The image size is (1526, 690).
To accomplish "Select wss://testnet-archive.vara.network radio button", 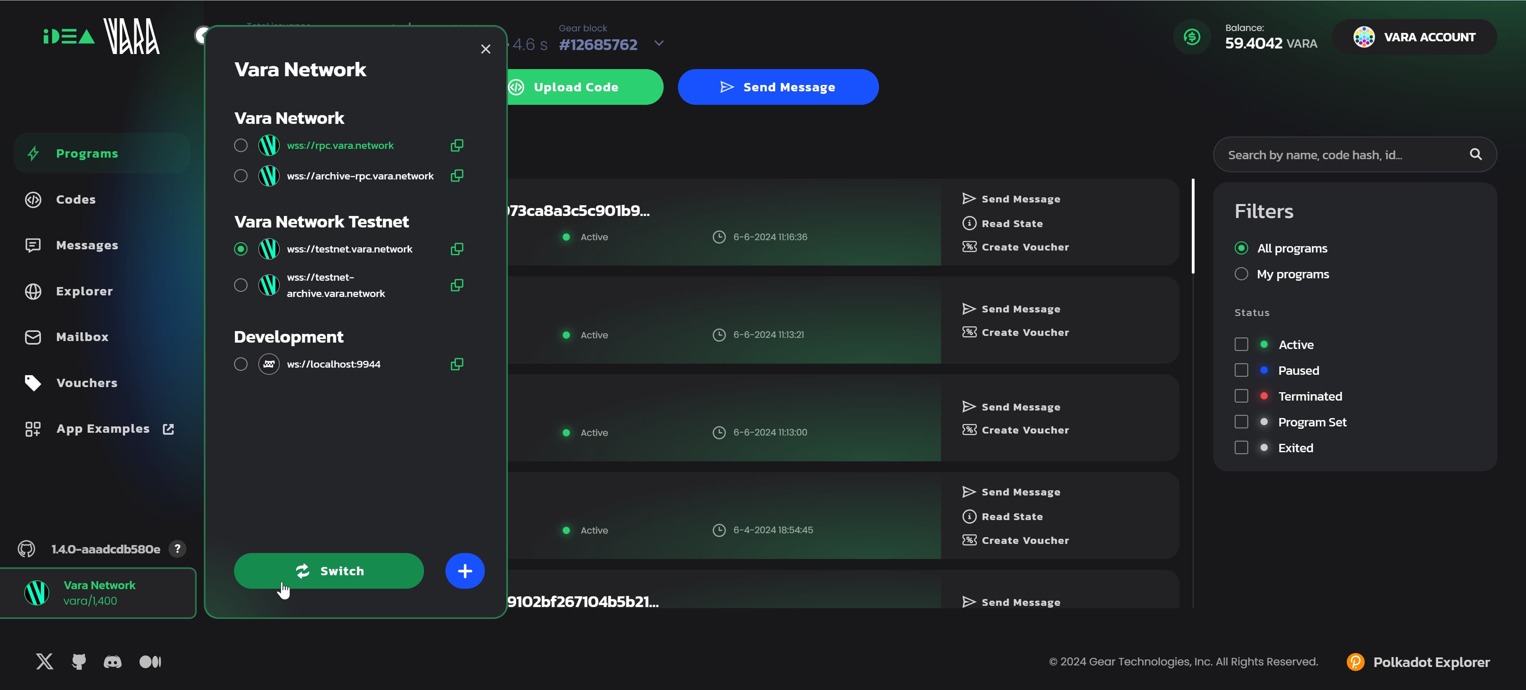I will (x=240, y=285).
